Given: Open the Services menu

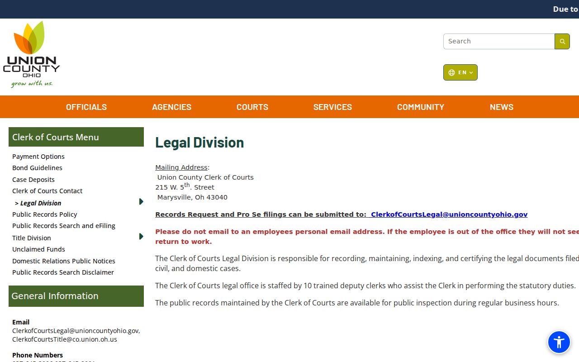Looking at the screenshot, I should 332,107.
